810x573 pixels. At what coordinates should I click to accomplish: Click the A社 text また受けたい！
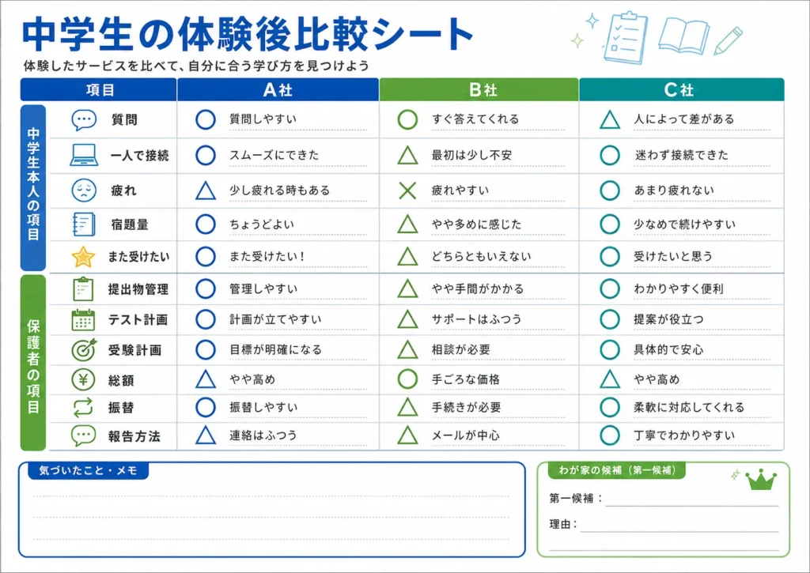[267, 257]
